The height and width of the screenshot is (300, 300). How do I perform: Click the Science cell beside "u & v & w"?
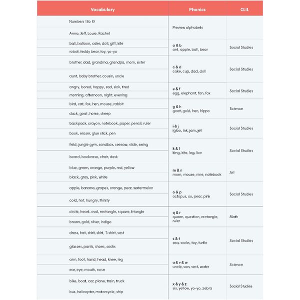point(236,264)
